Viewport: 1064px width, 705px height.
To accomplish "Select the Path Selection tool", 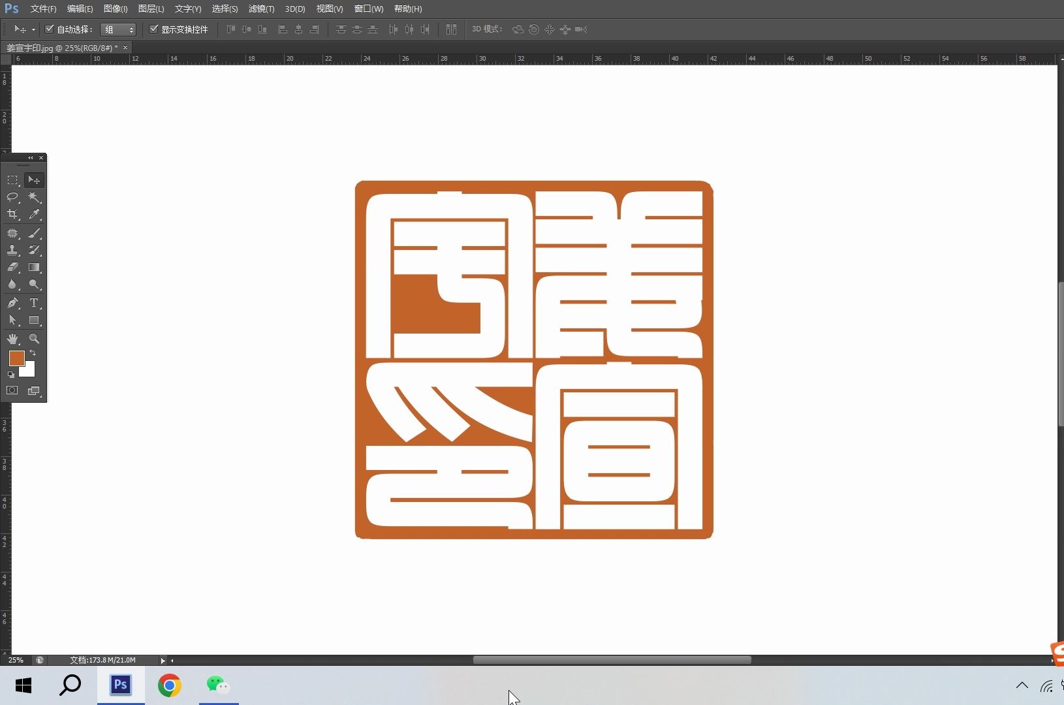I will click(x=12, y=320).
